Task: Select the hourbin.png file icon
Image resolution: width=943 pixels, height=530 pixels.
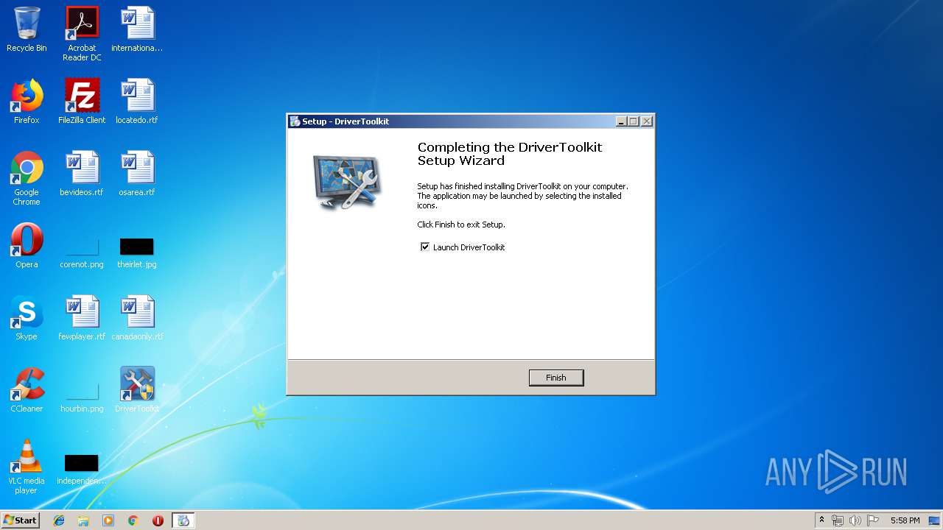Action: [82, 396]
